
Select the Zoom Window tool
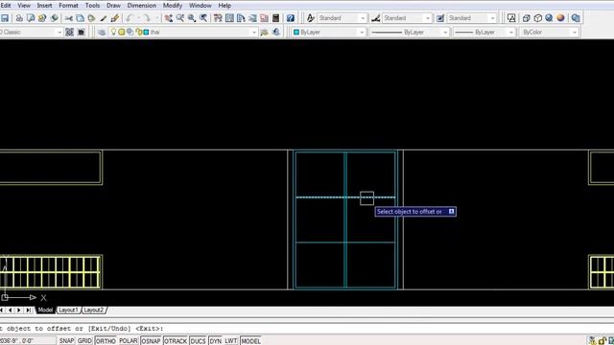[x=192, y=18]
